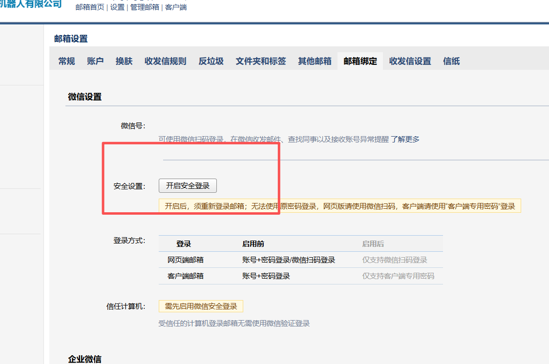Switch to the 收发信设置 tab

pos(410,61)
